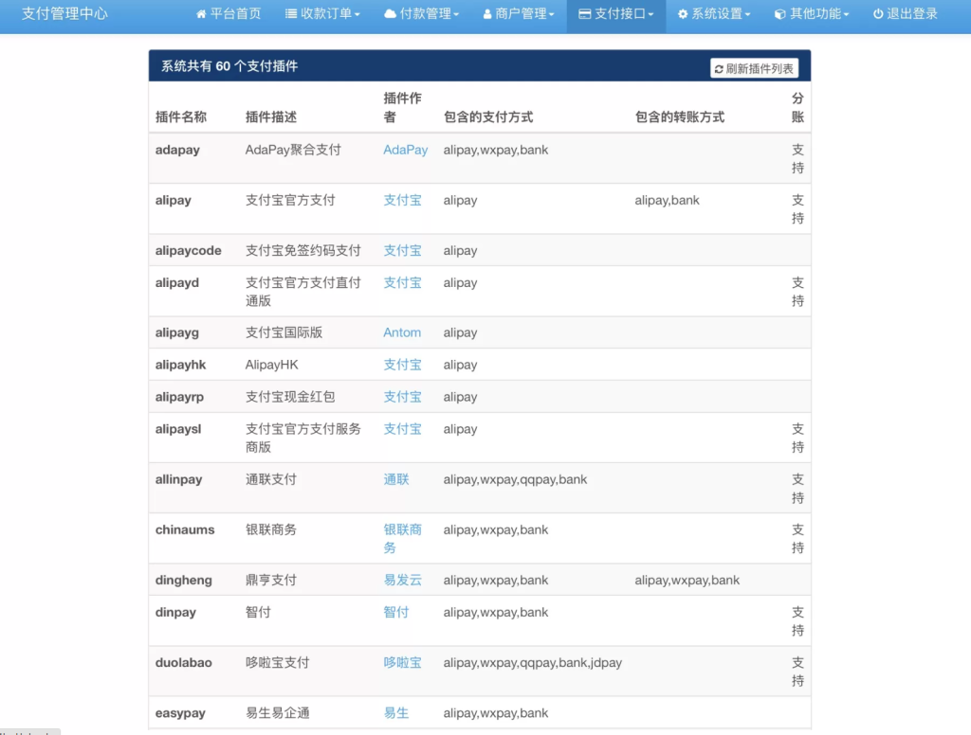Expand the 付款管理 dropdown caret

pyautogui.click(x=456, y=15)
